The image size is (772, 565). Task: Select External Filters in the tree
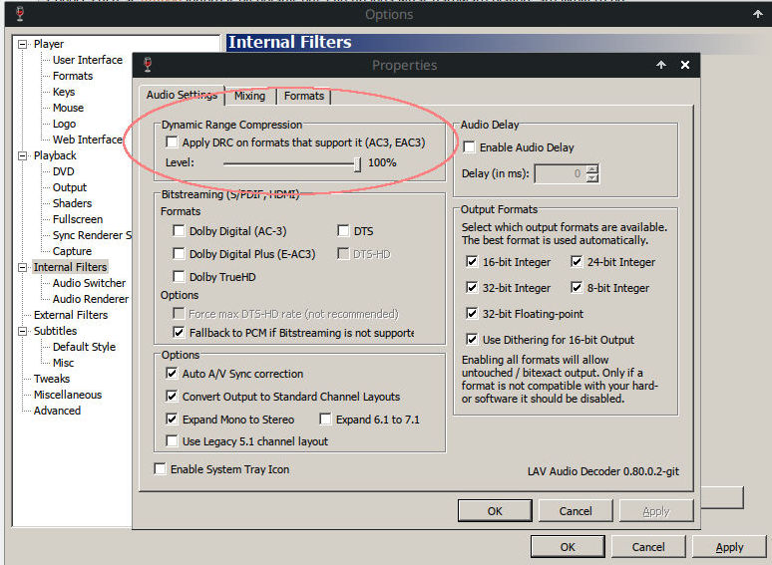[71, 315]
